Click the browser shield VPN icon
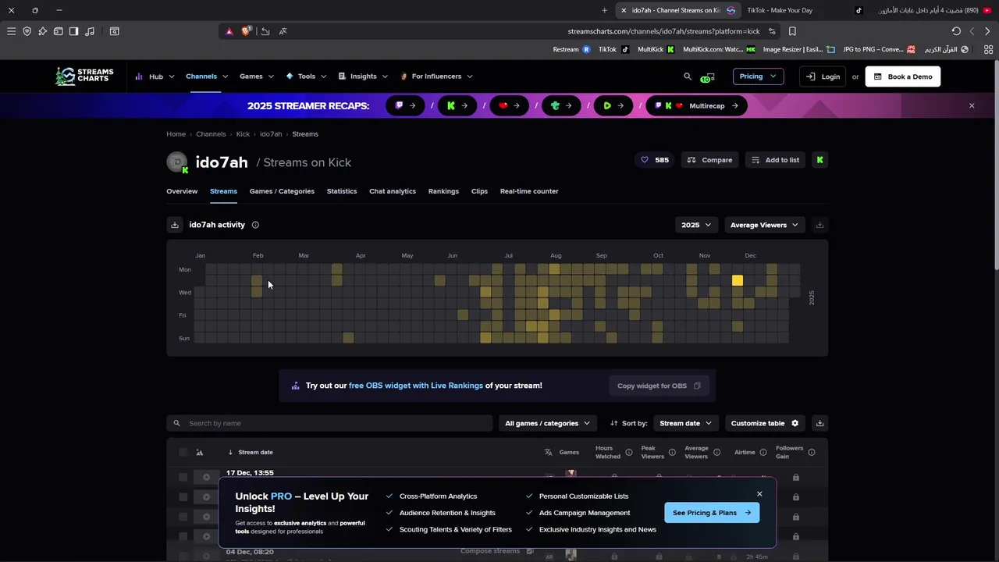This screenshot has width=999, height=562. click(27, 31)
